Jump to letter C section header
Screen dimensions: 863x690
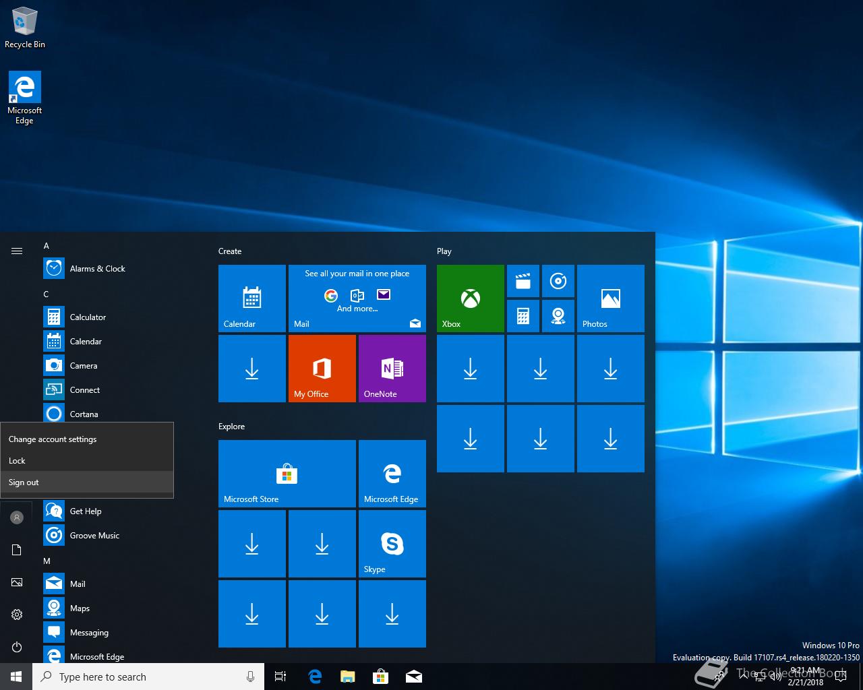point(47,294)
